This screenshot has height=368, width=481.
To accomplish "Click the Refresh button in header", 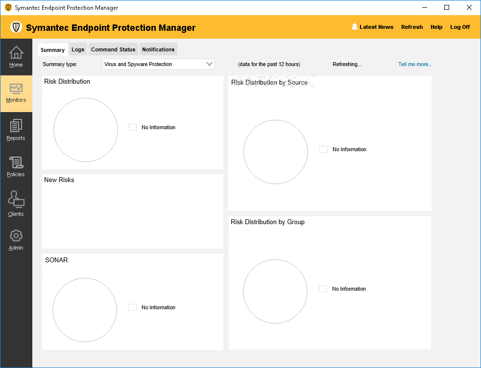I will tap(412, 27).
